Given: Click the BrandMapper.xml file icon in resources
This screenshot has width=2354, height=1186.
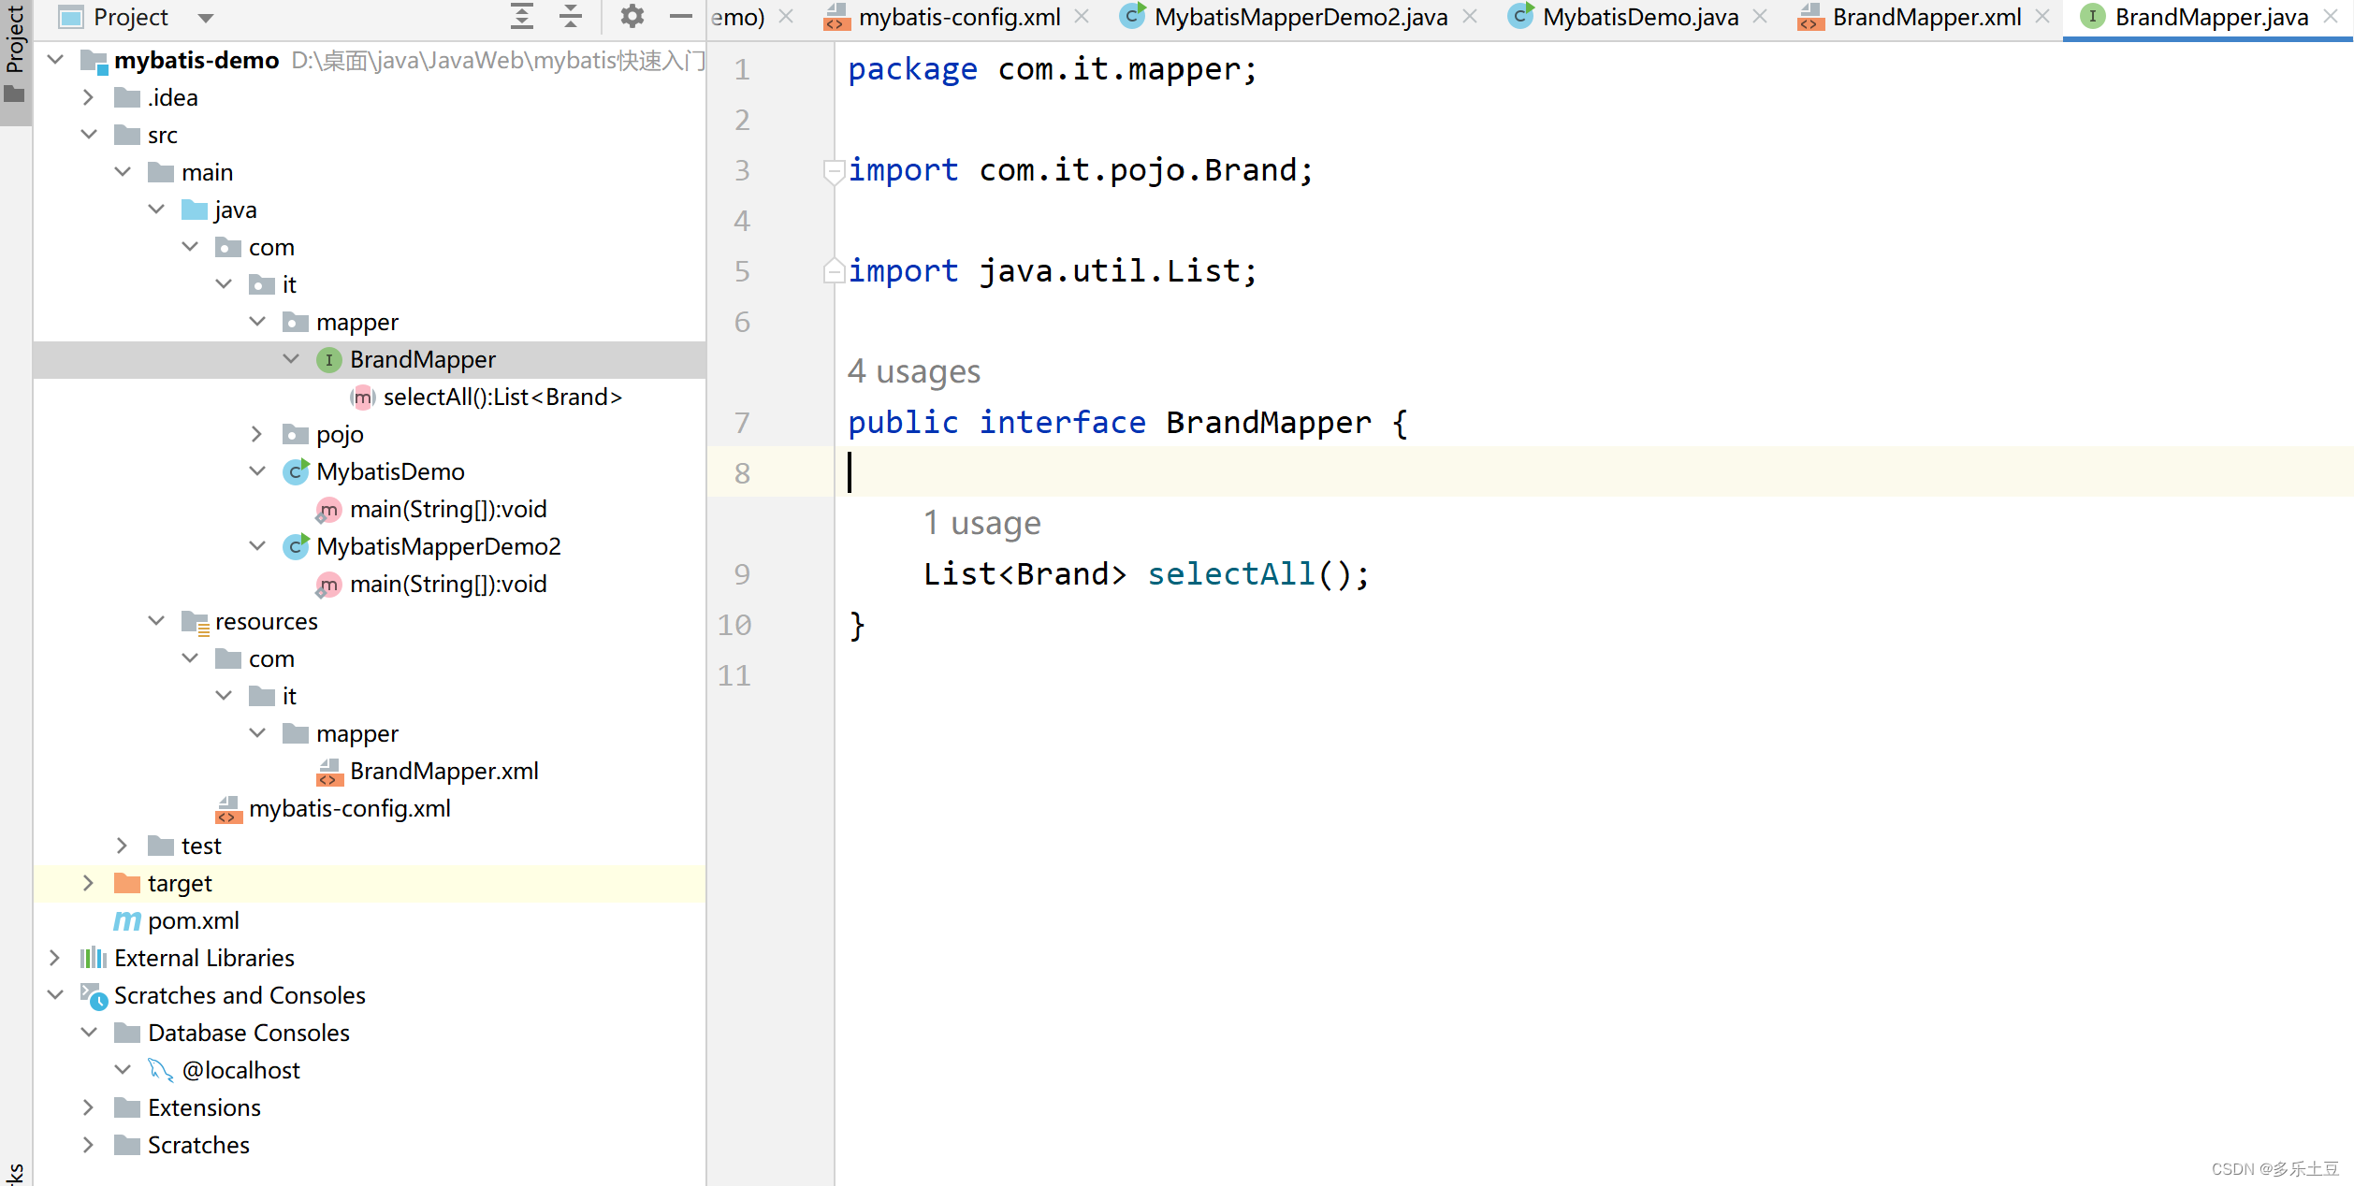Looking at the screenshot, I should (329, 772).
